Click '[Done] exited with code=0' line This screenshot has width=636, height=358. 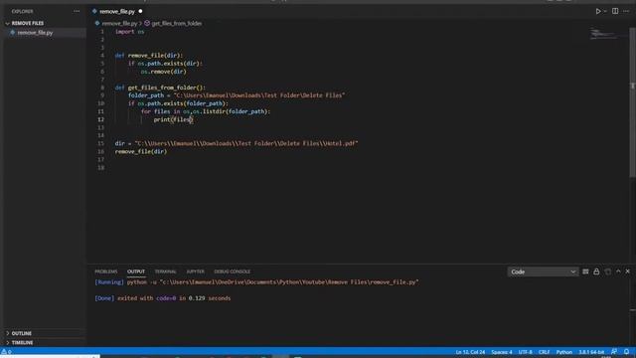tap(162, 298)
